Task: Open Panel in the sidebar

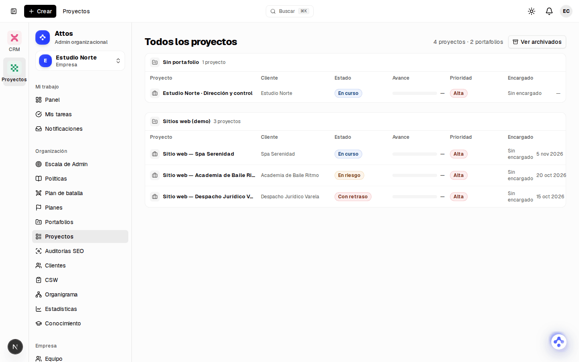Action: [x=80, y=100]
